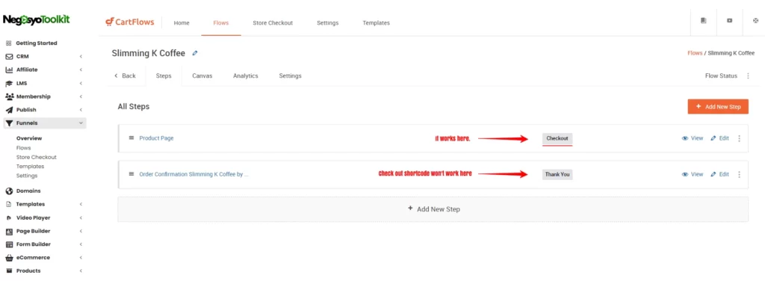This screenshot has height=281, width=765.
Task: Open the flow Settings tab
Action: coord(291,76)
